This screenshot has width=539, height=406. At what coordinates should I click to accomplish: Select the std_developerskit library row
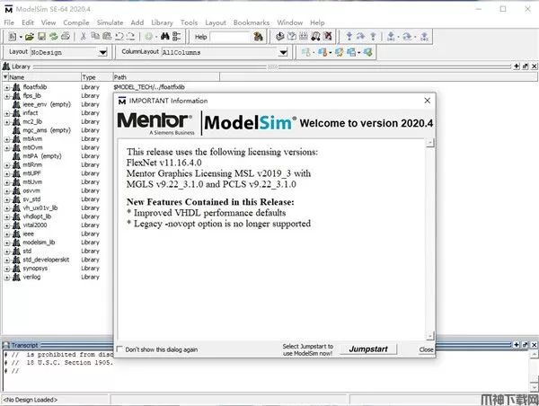pos(47,260)
